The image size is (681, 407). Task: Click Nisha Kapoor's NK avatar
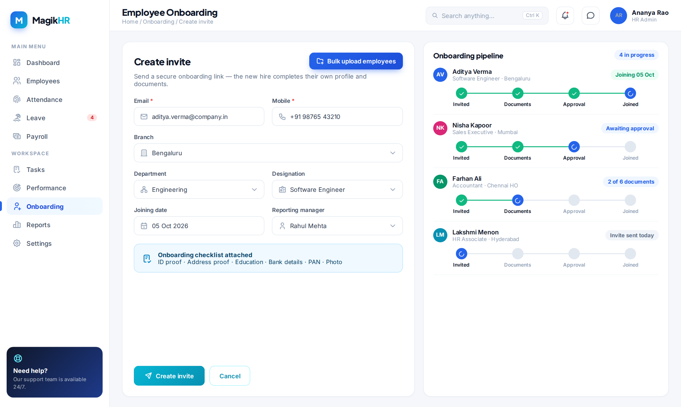(x=440, y=128)
